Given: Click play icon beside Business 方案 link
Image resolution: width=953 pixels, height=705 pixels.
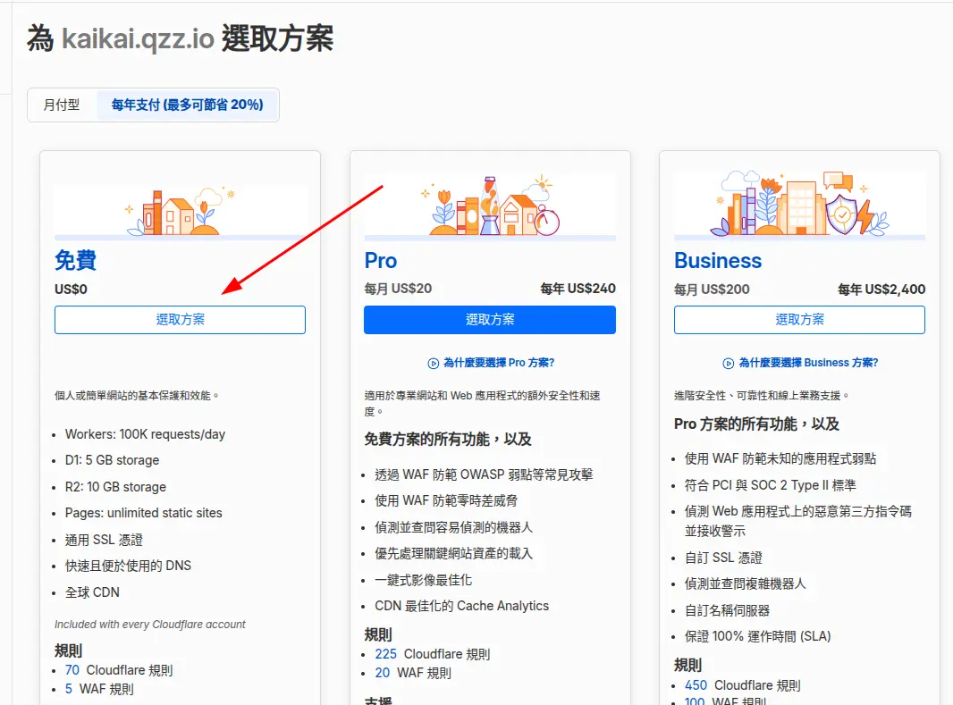Looking at the screenshot, I should 728,363.
